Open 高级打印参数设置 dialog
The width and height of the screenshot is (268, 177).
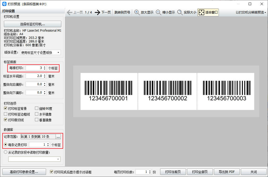pyautogui.click(x=24, y=172)
